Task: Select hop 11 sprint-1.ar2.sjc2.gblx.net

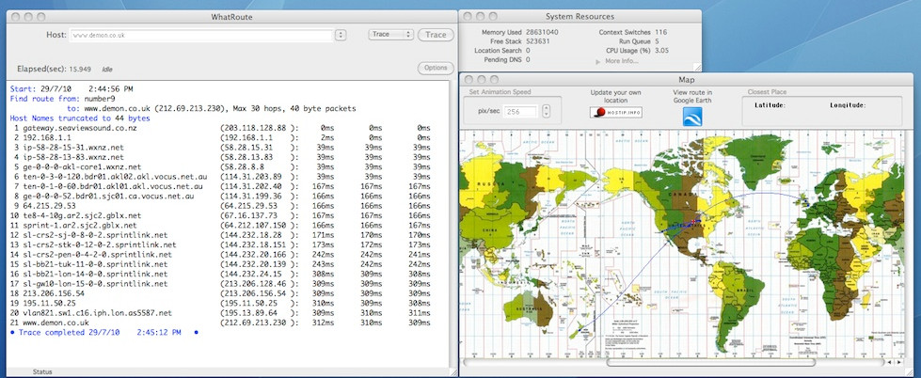Action: 80,225
